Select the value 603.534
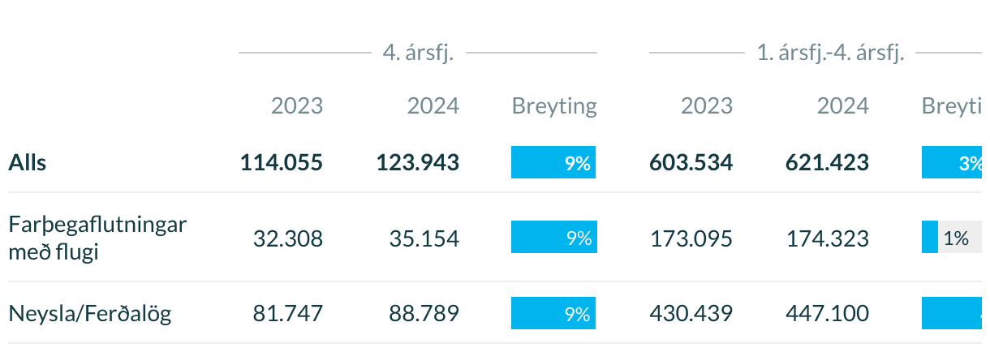 tap(691, 163)
